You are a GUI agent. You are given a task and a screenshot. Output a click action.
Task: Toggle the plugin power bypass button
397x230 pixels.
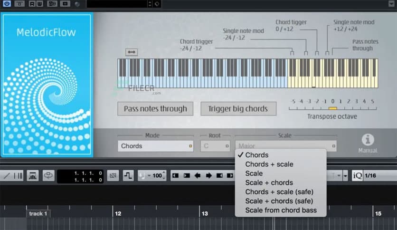click(7, 3)
